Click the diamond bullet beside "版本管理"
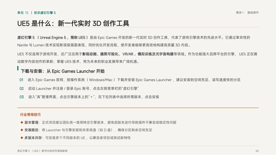276x155 pixels. pos(22,122)
